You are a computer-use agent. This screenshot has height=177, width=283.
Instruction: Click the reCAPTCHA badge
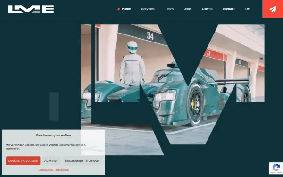tap(276, 168)
